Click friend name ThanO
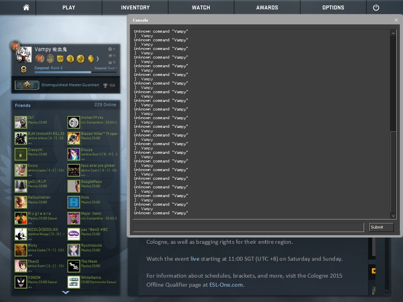 (33, 261)
